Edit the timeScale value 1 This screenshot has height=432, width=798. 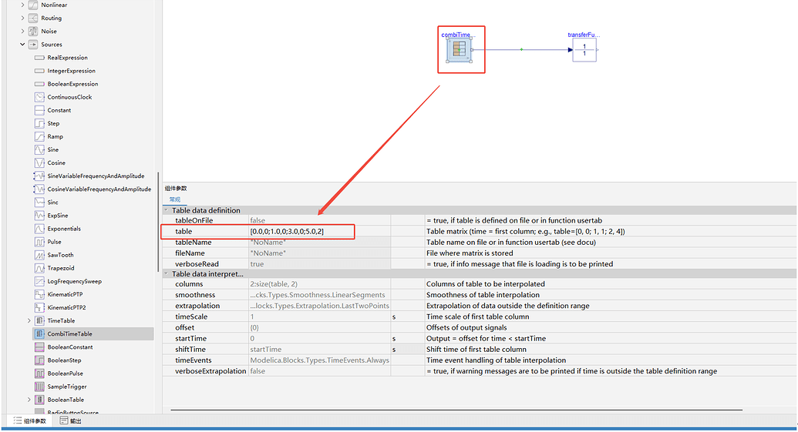tap(320, 316)
